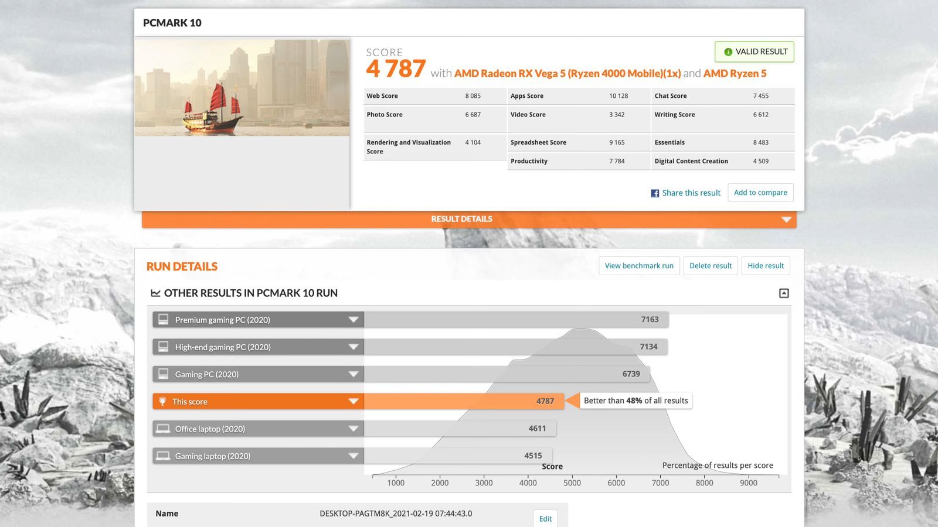The width and height of the screenshot is (938, 527).
Task: Expand the Result Details bar arrow
Action: pos(786,220)
